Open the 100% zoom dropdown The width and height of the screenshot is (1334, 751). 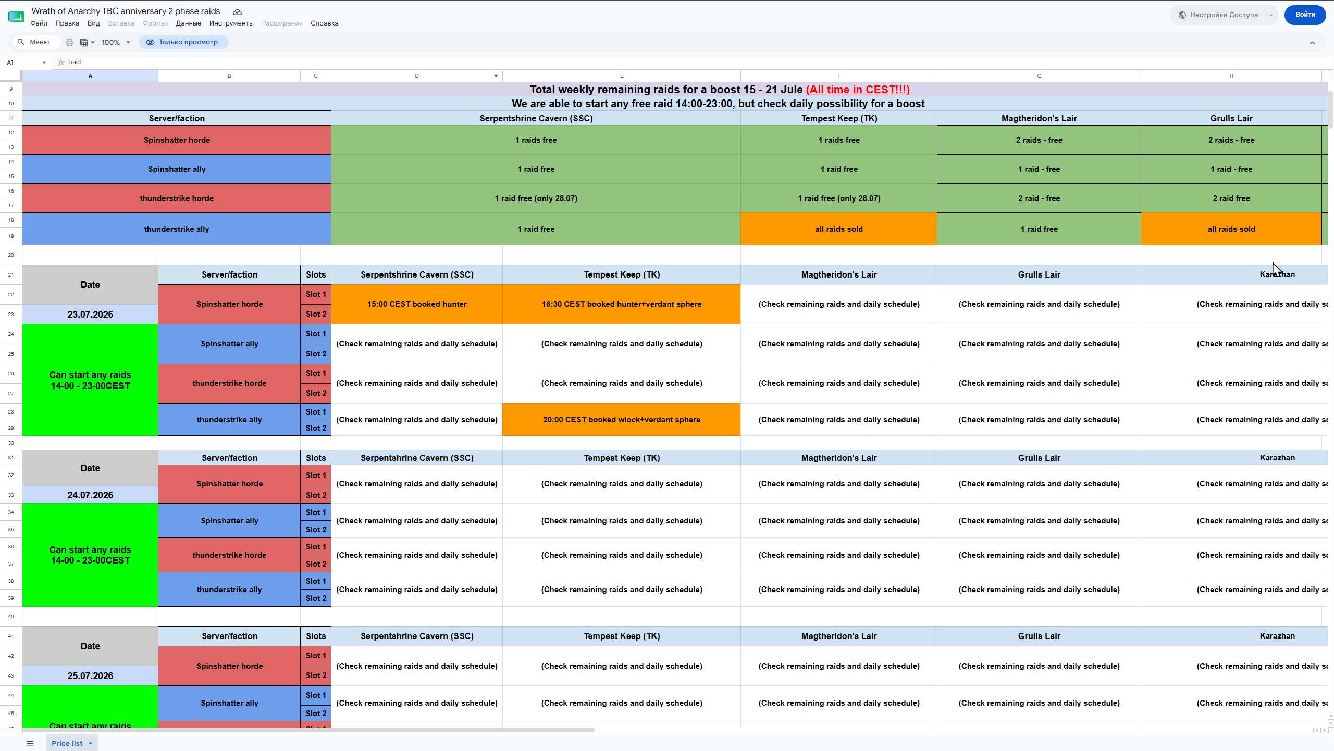(x=116, y=42)
